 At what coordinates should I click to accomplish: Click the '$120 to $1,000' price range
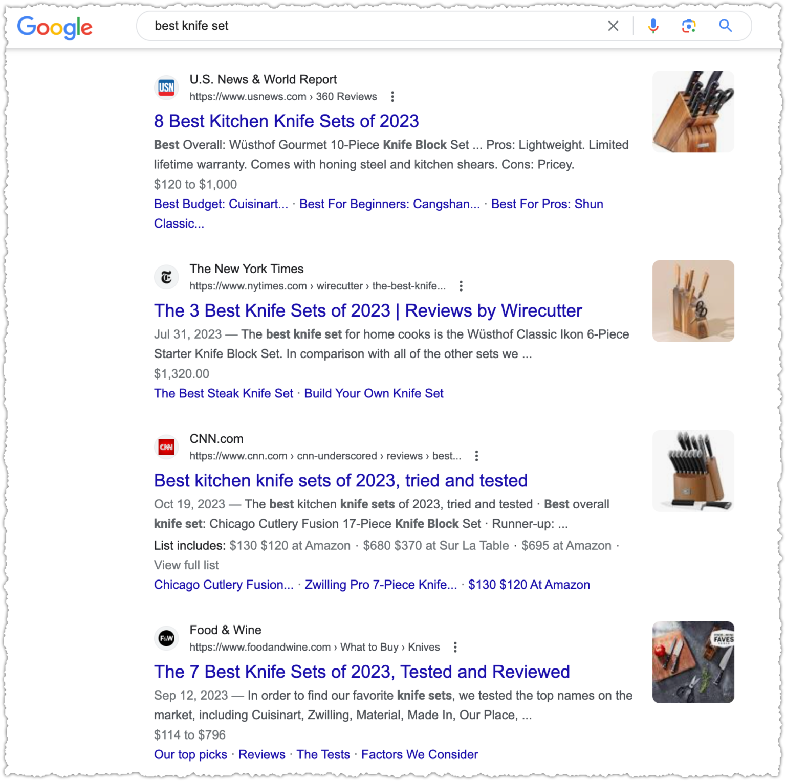point(195,185)
